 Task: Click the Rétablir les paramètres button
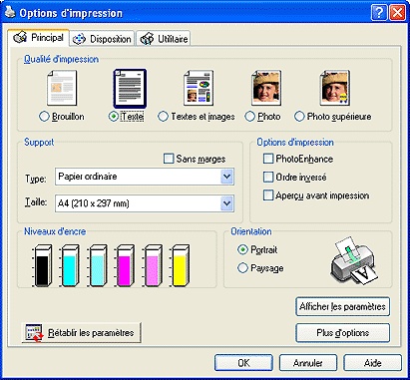tap(82, 332)
